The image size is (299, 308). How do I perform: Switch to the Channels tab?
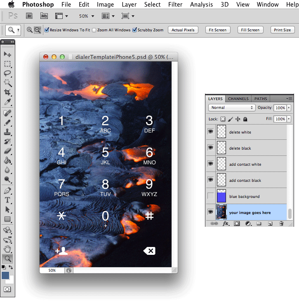point(238,99)
